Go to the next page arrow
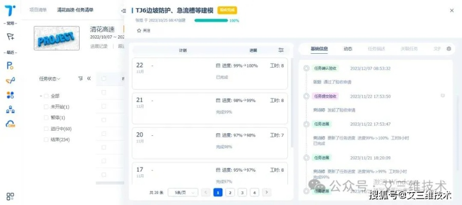462x205 pixels. (x=266, y=192)
